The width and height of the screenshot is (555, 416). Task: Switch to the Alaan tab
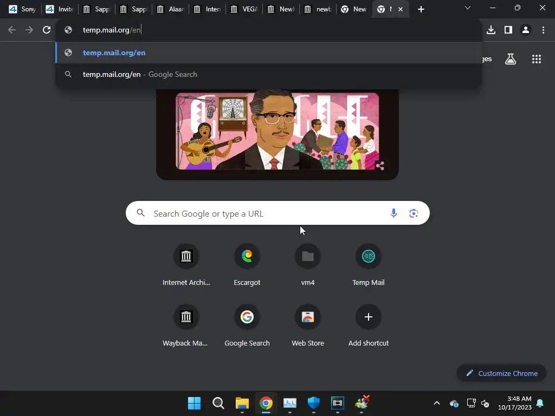click(x=170, y=9)
